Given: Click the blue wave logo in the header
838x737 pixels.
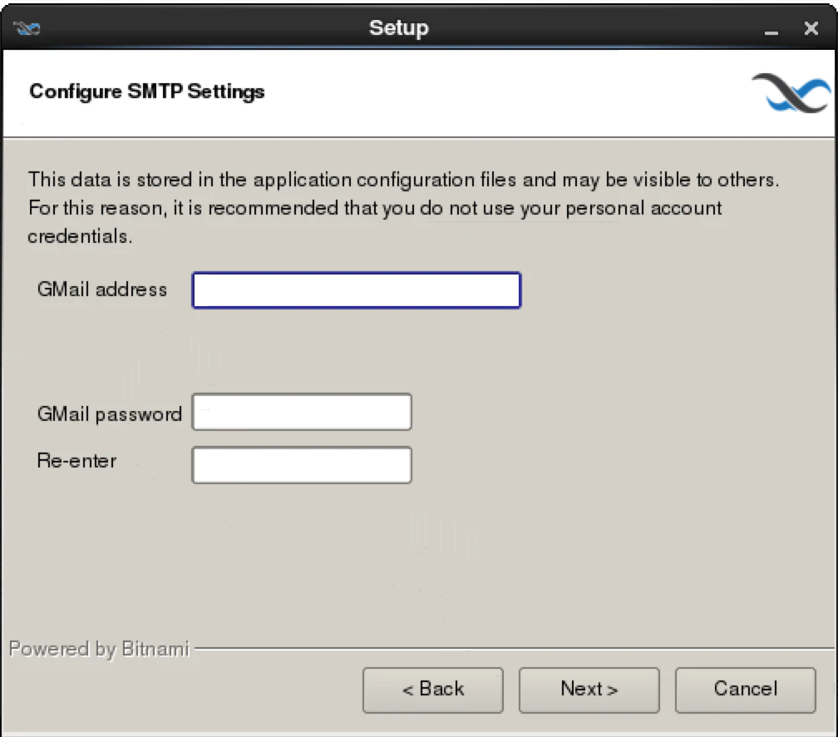Looking at the screenshot, I should tap(791, 92).
